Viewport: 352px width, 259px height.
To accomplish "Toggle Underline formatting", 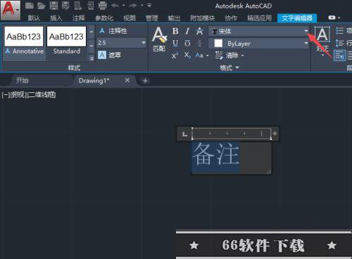I will click(175, 43).
